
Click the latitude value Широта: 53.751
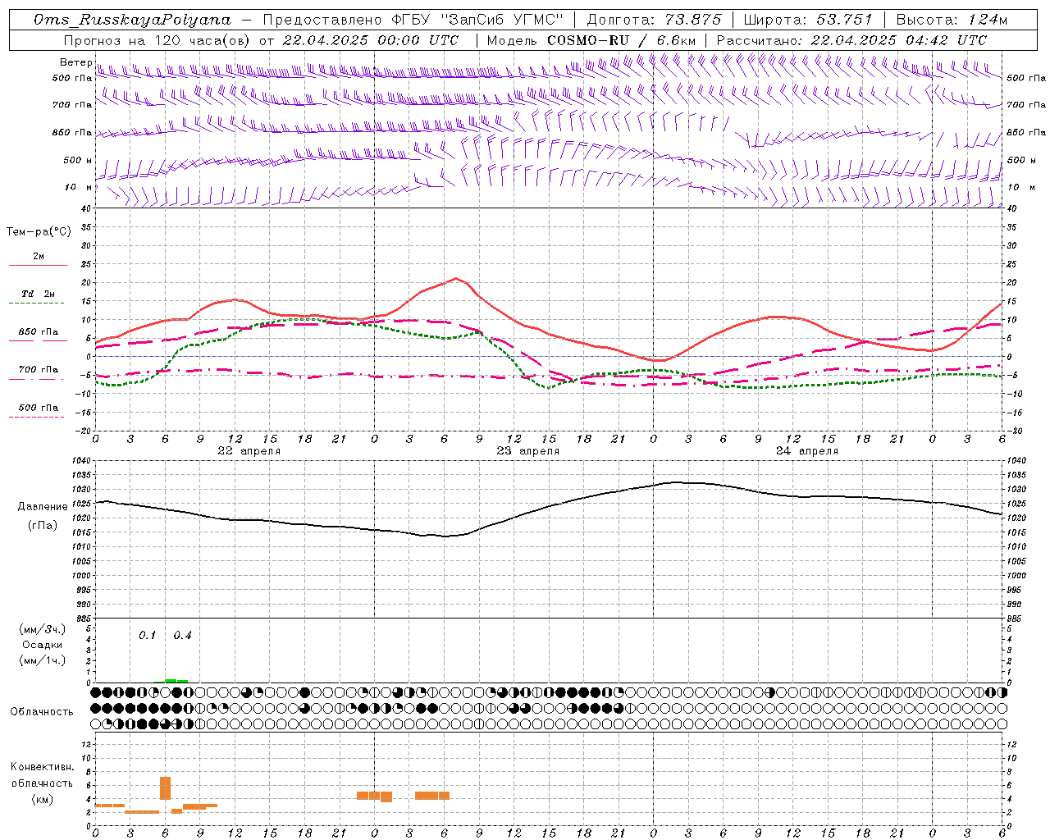point(810,20)
